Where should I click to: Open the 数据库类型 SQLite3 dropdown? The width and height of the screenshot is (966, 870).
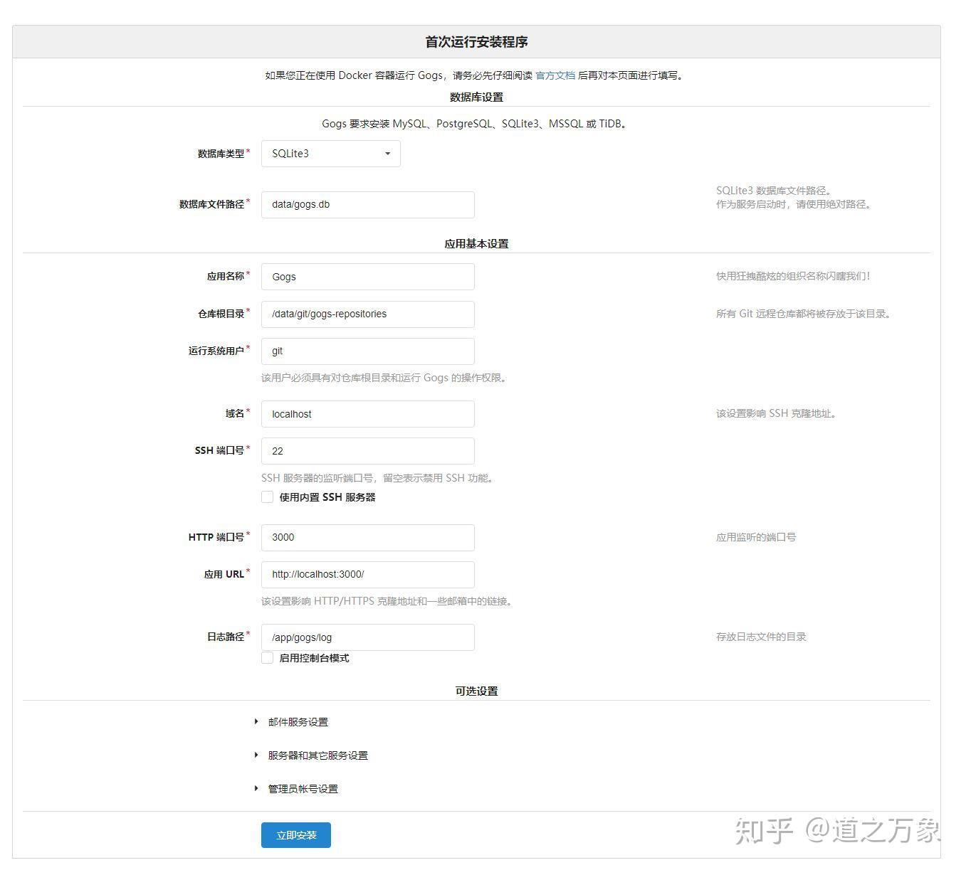pos(330,154)
